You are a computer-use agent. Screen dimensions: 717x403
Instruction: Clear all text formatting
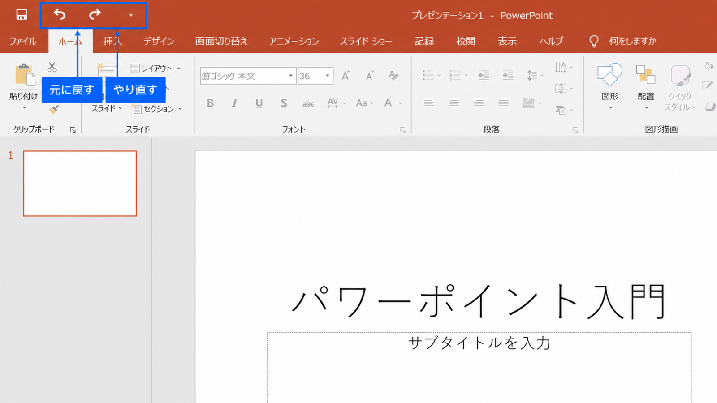(x=393, y=75)
